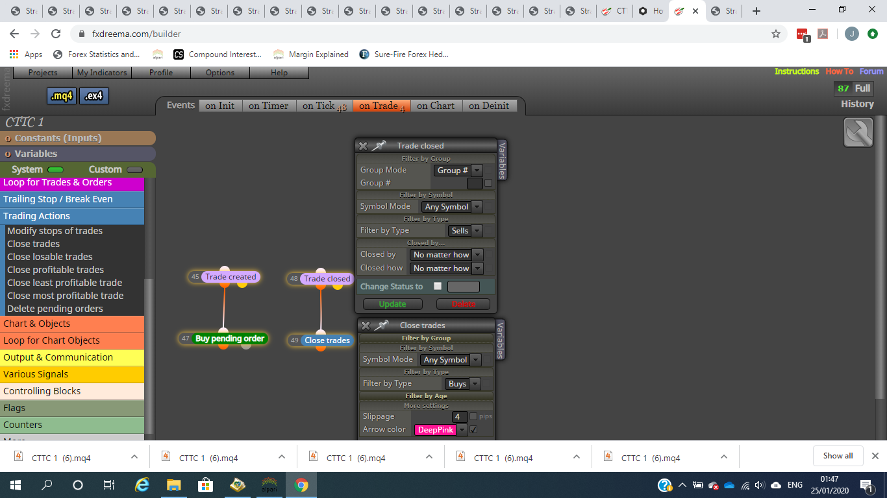Viewport: 887px width, 498px height.
Task: Open Windows Start menu
Action: 15,484
